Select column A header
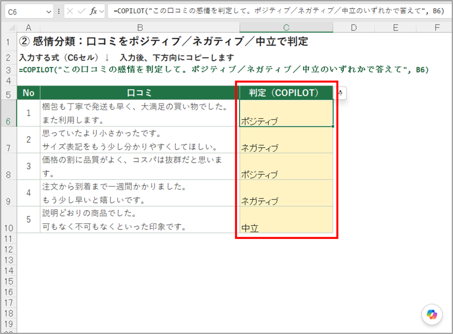 pos(28,27)
